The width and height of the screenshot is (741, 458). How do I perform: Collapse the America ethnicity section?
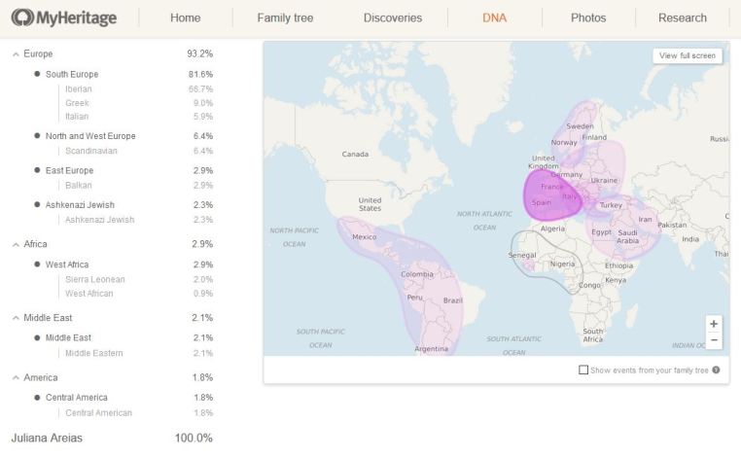pyautogui.click(x=16, y=377)
